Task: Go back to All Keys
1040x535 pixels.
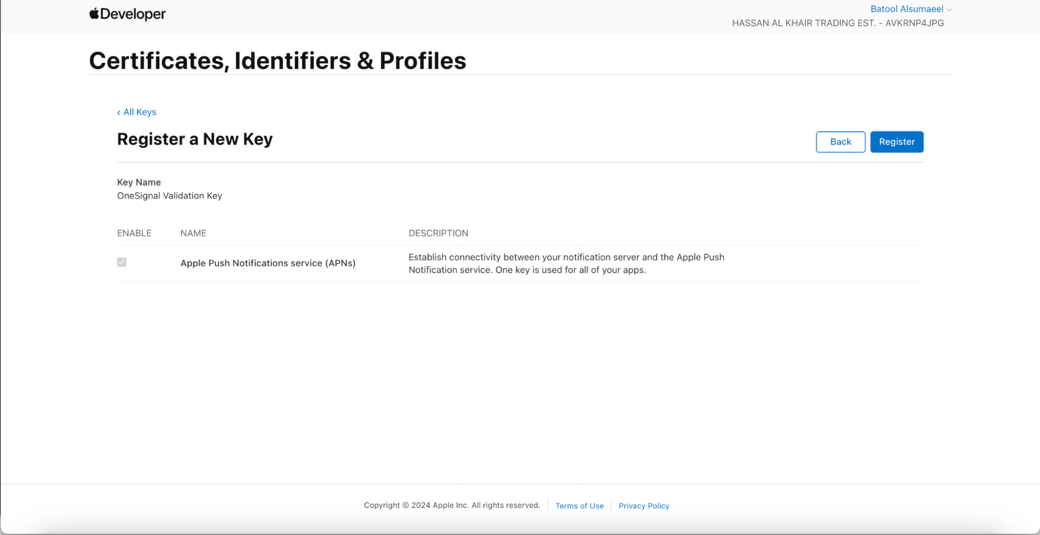Action: point(139,112)
